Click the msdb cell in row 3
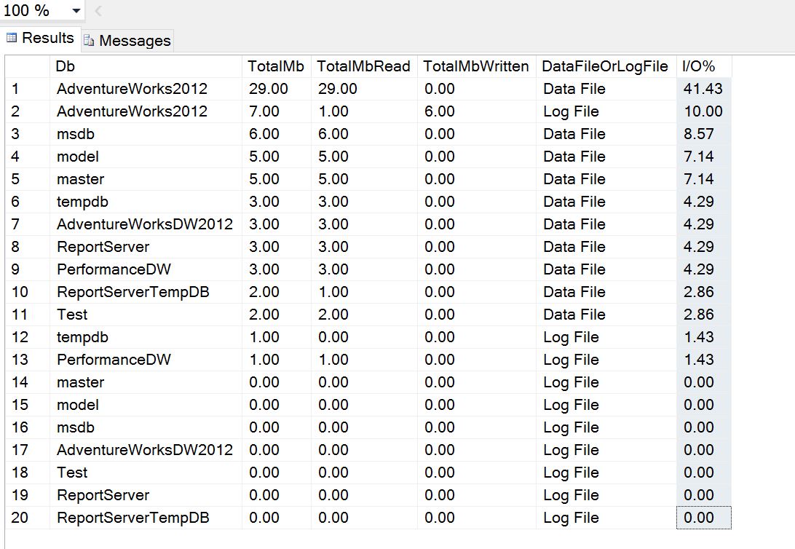 click(146, 134)
